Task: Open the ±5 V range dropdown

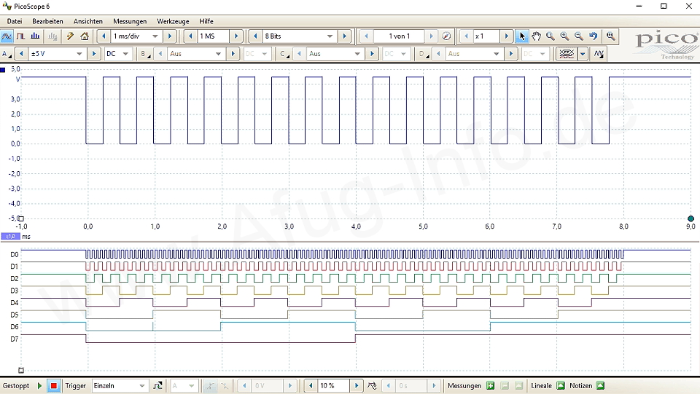Action: 79,54
